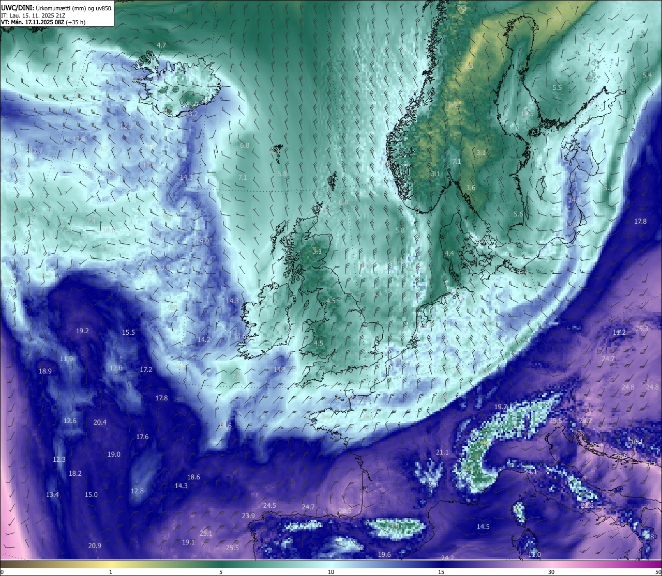
Task: Click the 0 tick on color scale
Action: [2, 572]
